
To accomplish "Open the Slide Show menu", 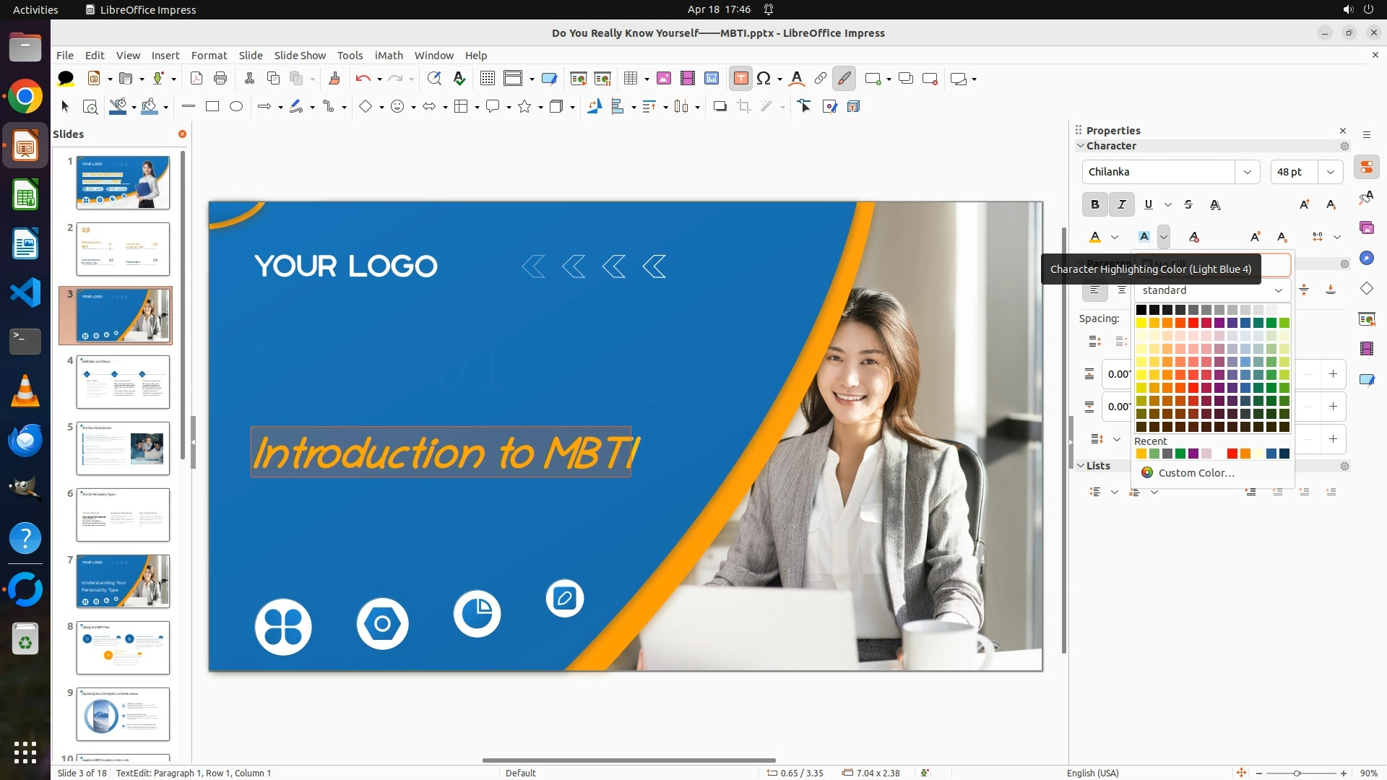I will [x=300, y=55].
